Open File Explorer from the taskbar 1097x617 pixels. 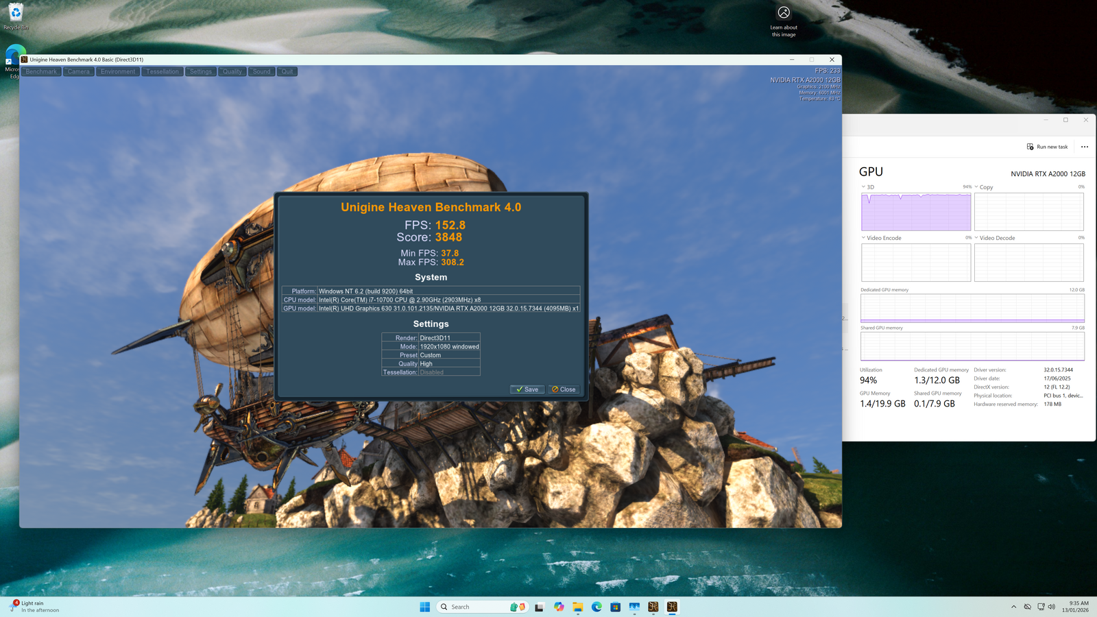(578, 607)
